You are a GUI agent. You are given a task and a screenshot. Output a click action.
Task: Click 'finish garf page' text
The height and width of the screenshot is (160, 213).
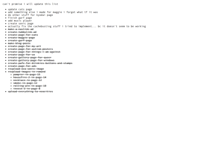20,18
